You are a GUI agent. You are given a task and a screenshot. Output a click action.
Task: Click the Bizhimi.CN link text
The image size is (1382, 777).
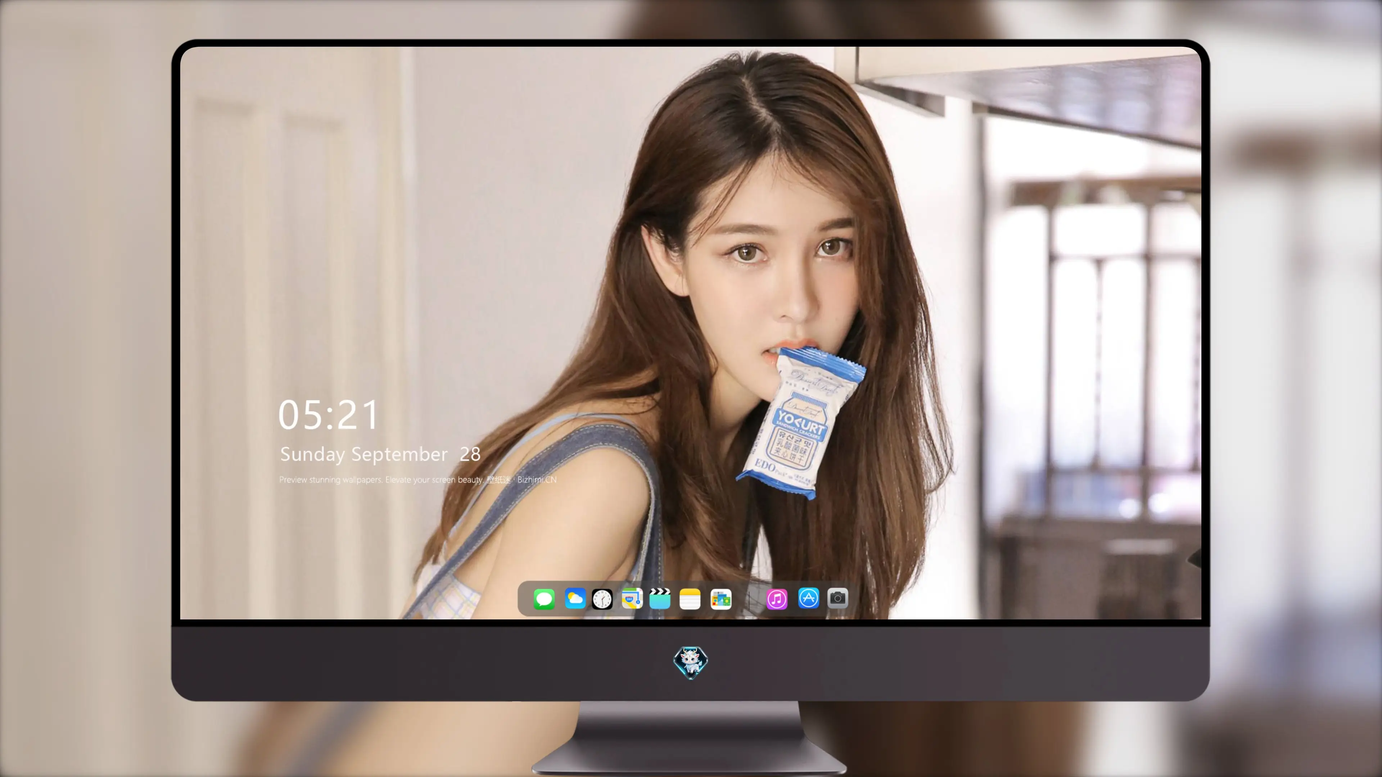pos(537,480)
